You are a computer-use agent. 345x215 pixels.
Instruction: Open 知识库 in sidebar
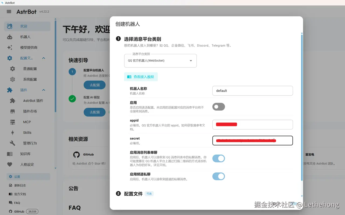[27, 154]
